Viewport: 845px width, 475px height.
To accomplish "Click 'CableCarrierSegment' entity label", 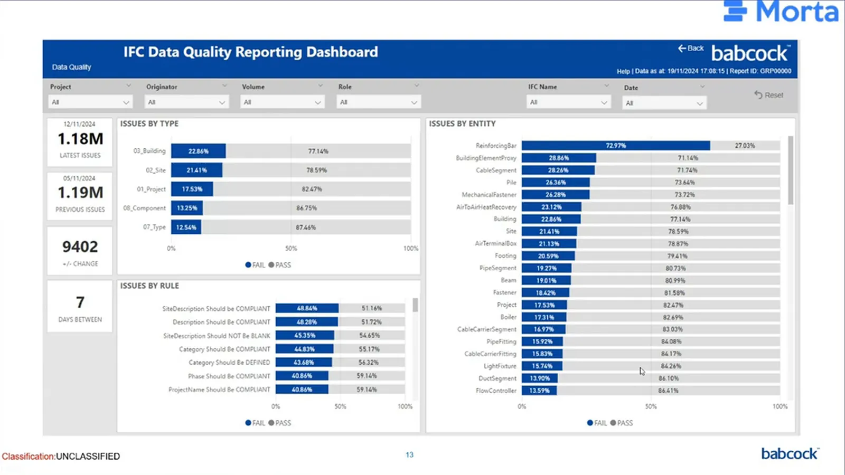I will coord(487,329).
